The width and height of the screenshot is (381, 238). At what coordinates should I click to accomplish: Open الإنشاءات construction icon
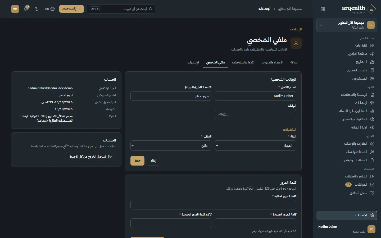click(372, 103)
